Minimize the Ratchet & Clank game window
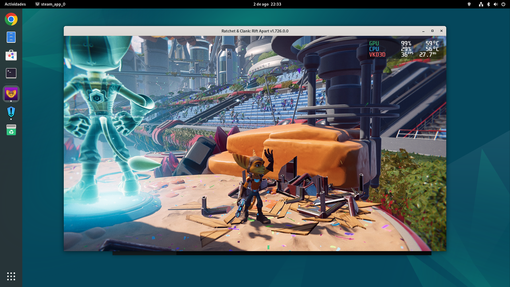 (423, 31)
